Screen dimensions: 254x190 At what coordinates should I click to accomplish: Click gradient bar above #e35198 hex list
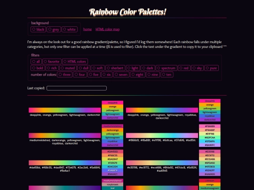point(162,163)
